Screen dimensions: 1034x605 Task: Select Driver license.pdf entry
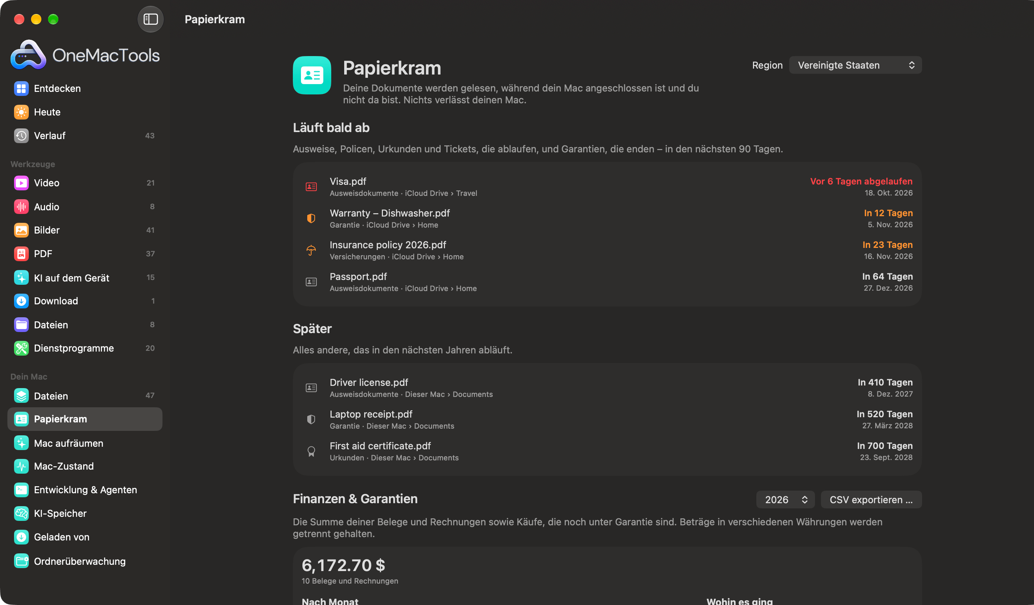[607, 388]
